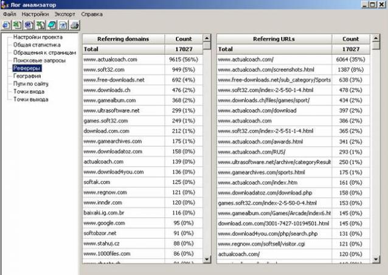Open Точки входа in the sidebar tree
This screenshot has height=275, width=388.
tap(29, 92)
